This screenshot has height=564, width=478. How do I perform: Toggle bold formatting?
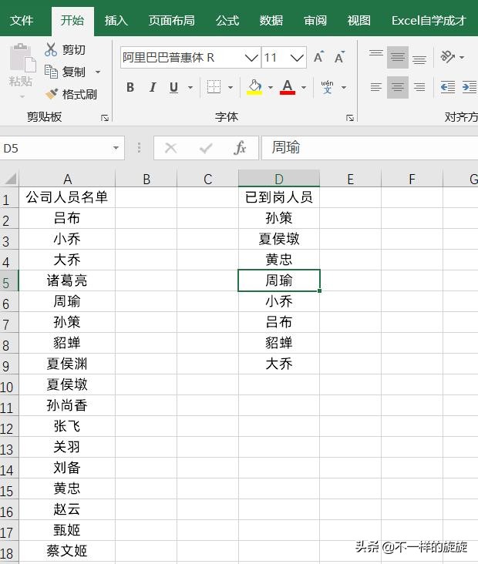pos(130,87)
